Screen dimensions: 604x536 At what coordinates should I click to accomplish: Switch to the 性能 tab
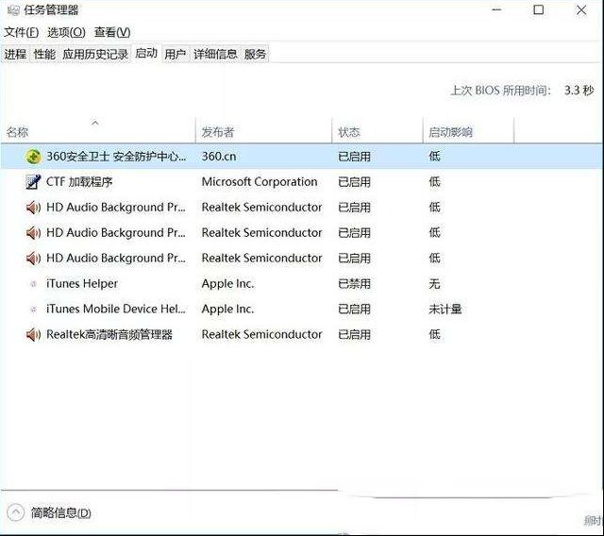click(44, 54)
